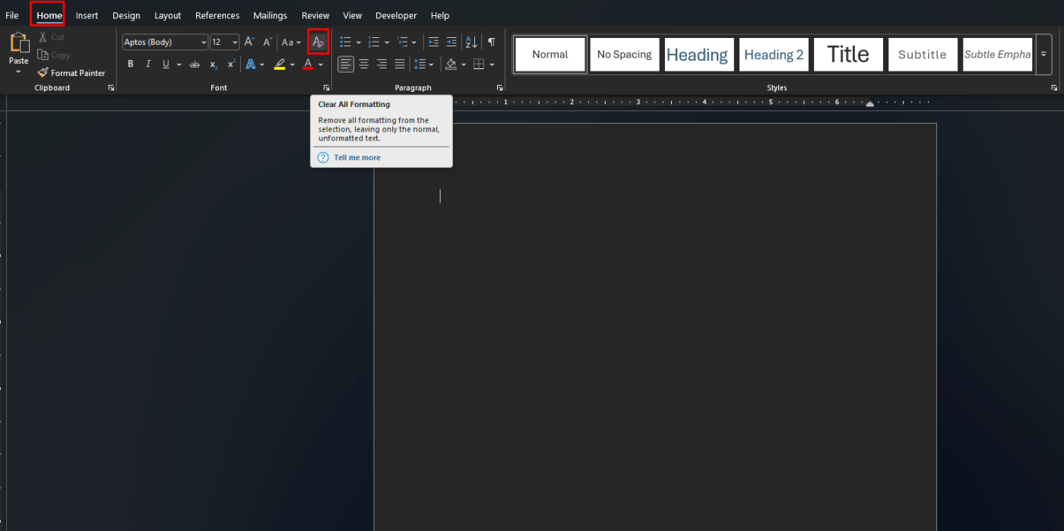The image size is (1064, 531).
Task: Switch to the Mailings tab
Action: coord(270,15)
